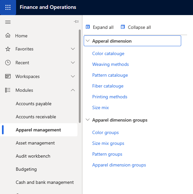Click the Modules list icon

(x=8, y=90)
